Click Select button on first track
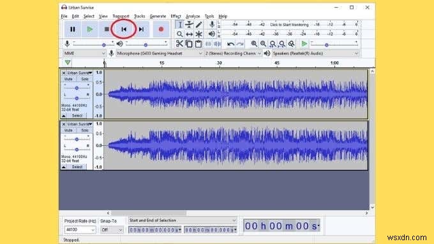The image size is (434, 244). click(77, 116)
